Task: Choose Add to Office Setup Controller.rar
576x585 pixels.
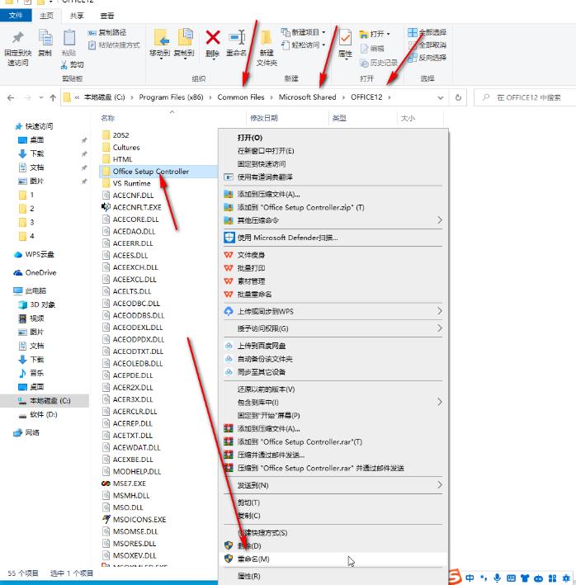Action: [x=333, y=441]
